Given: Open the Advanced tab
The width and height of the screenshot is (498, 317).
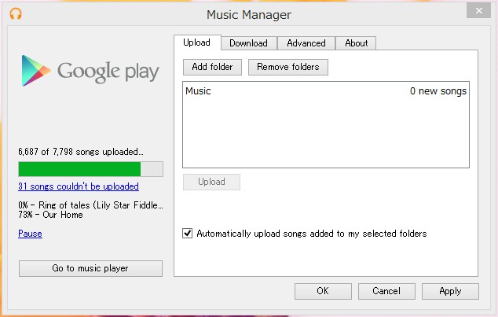Looking at the screenshot, I should (306, 43).
